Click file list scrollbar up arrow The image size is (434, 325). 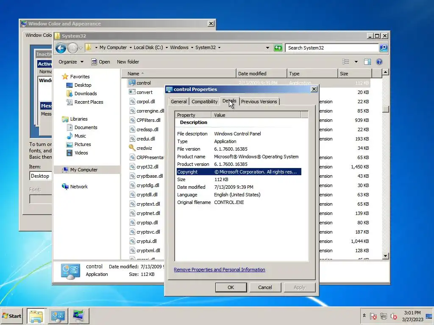coord(386,72)
